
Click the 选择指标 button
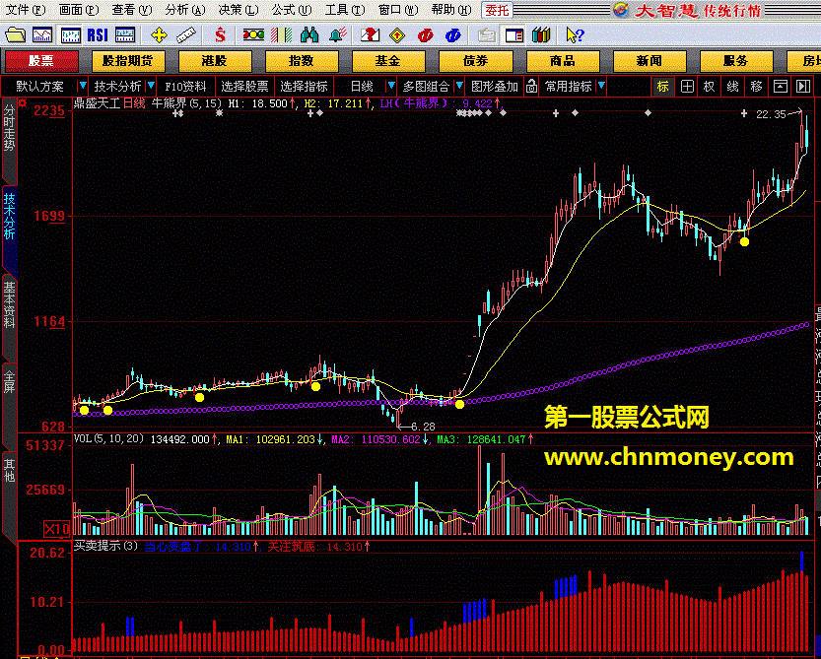coord(304,86)
